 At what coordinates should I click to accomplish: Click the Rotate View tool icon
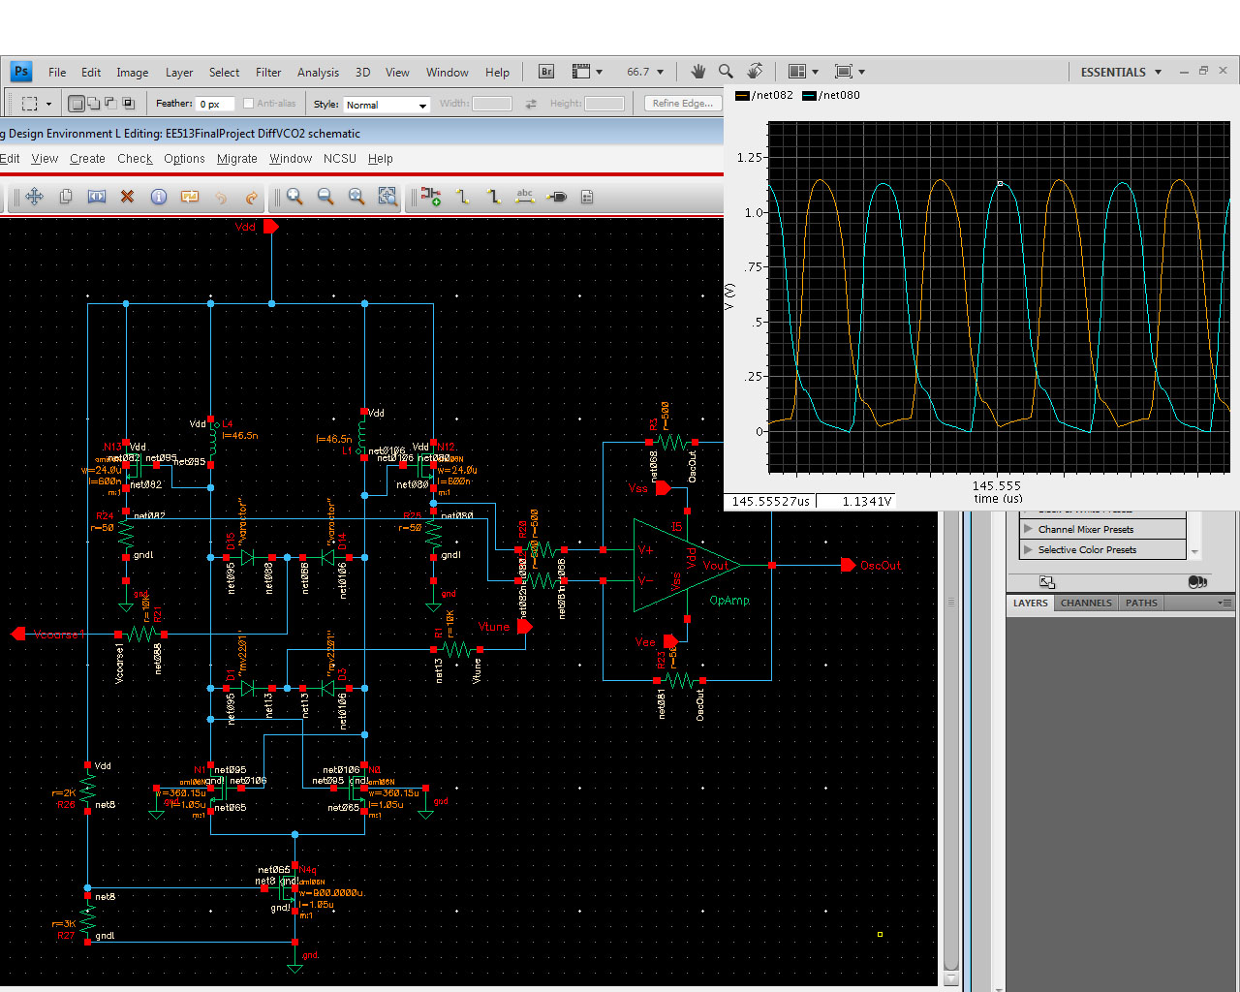[755, 72]
